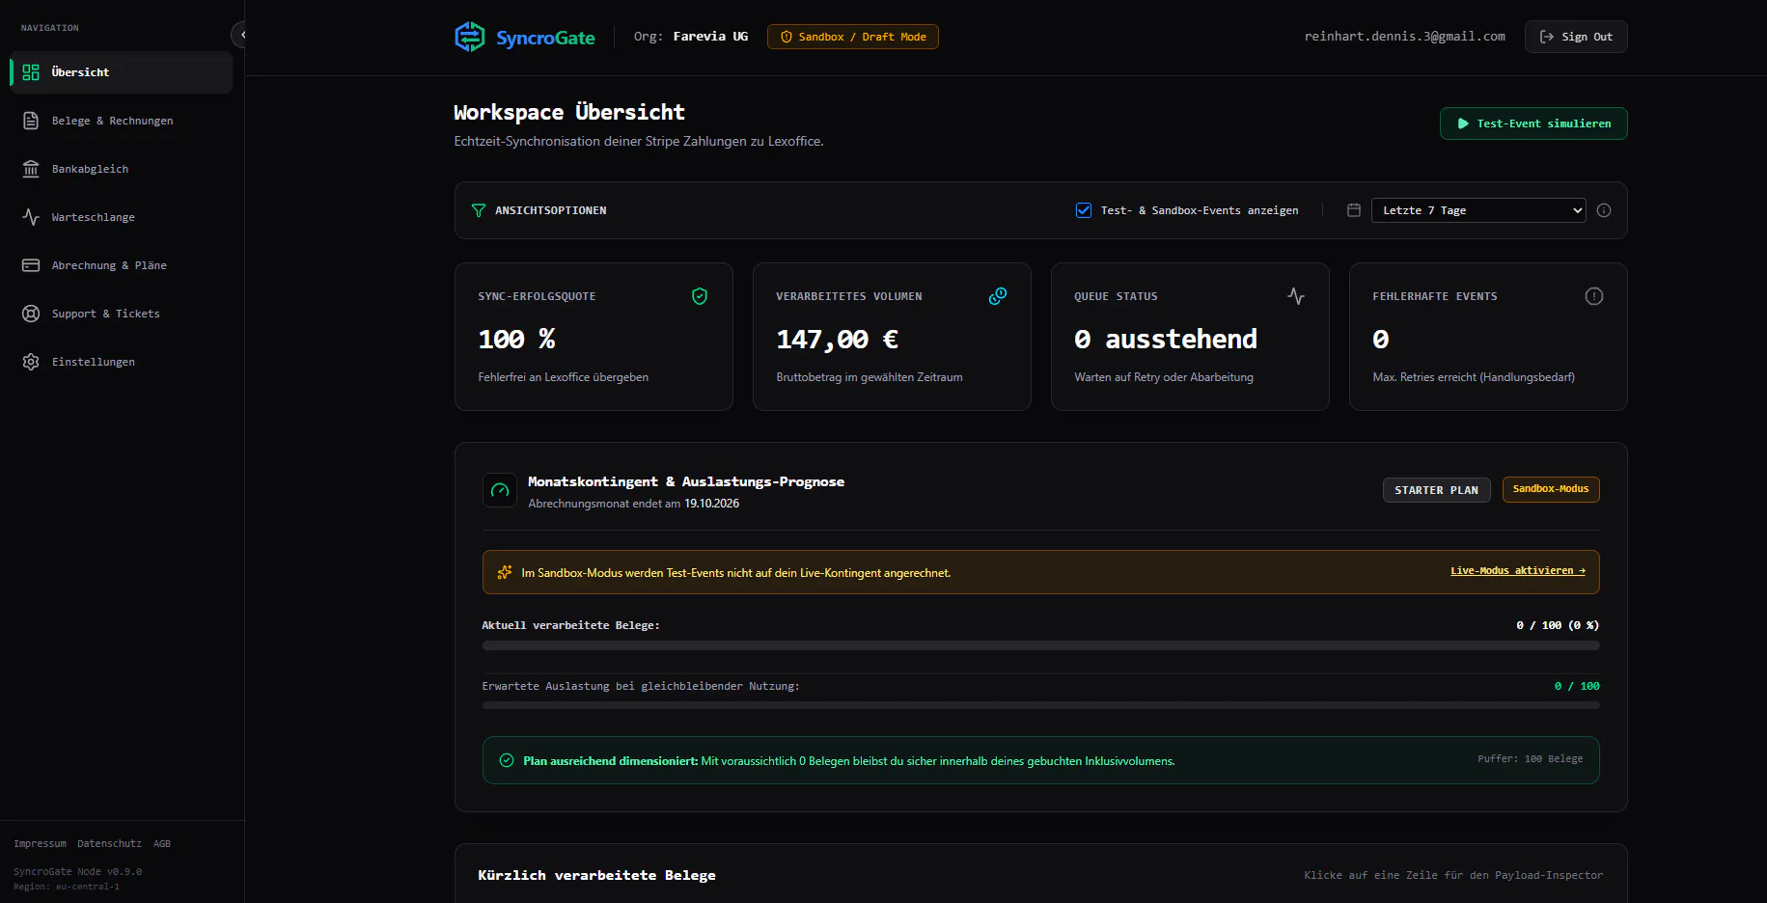Click alert icon on Fehlerhafte Events card
Viewport: 1767px width, 903px height.
tap(1594, 296)
